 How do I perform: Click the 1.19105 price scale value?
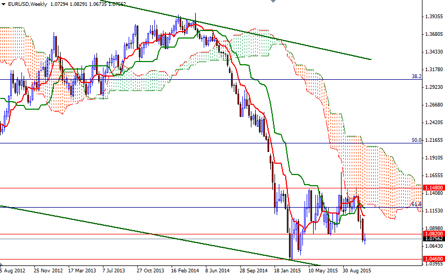[434, 158]
